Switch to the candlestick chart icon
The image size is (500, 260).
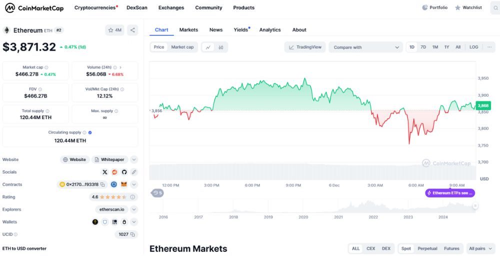point(220,47)
